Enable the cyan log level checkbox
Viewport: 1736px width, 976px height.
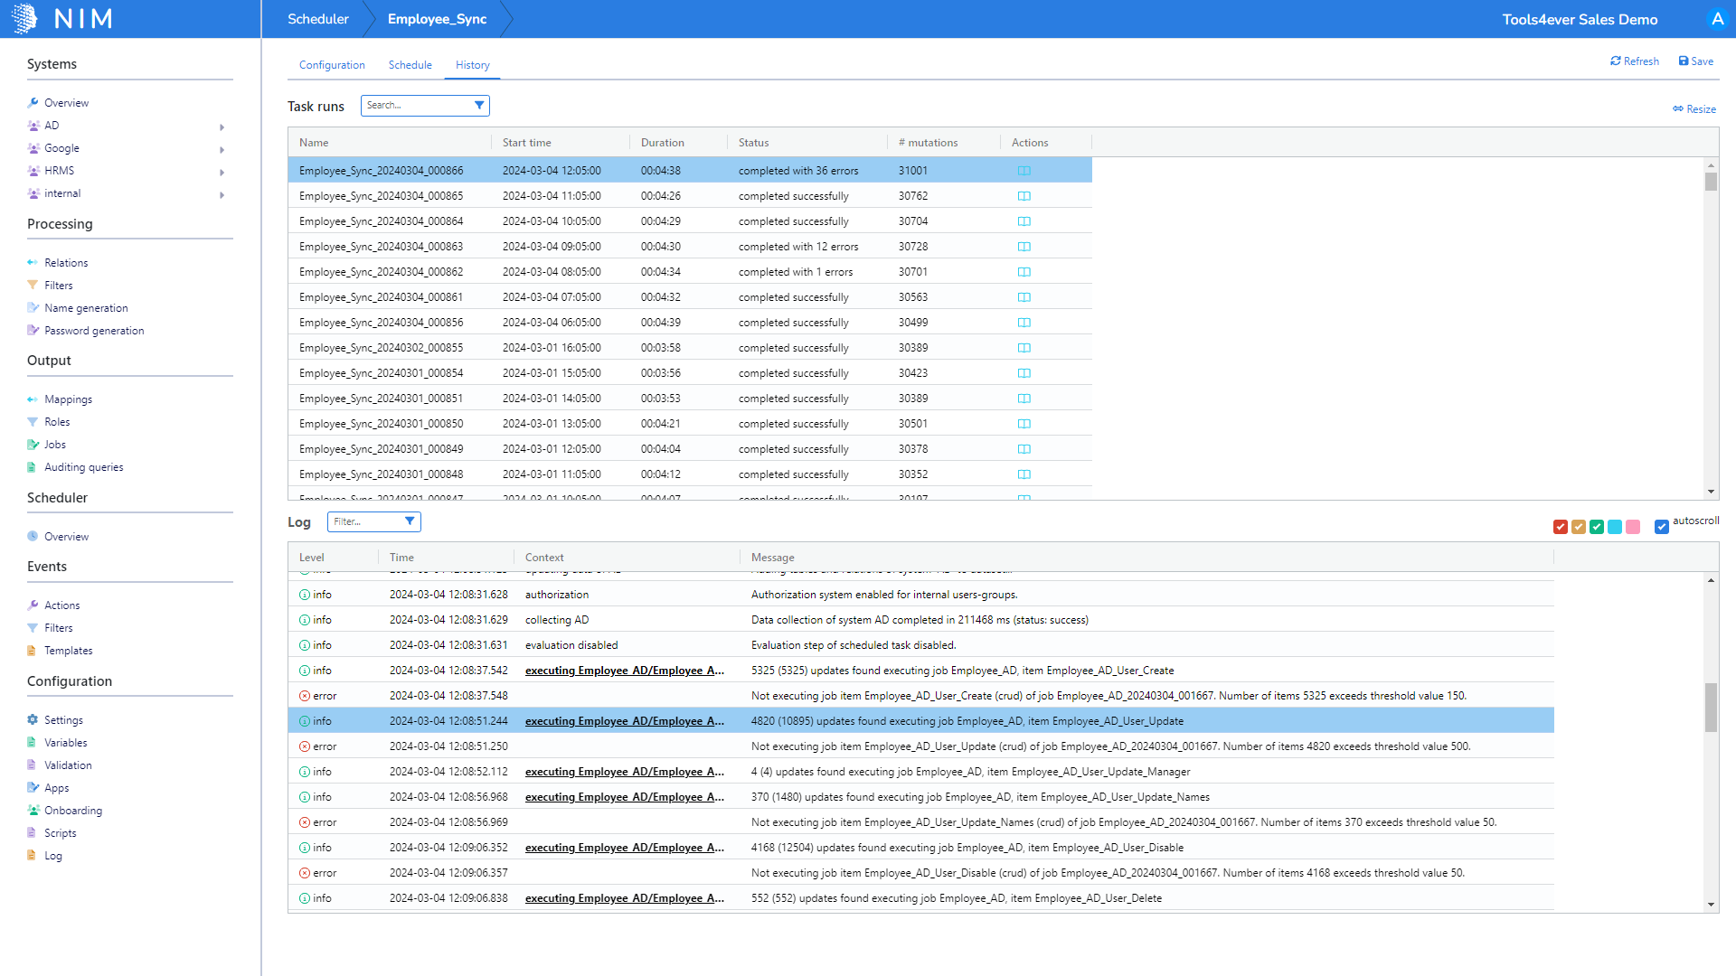1615,527
